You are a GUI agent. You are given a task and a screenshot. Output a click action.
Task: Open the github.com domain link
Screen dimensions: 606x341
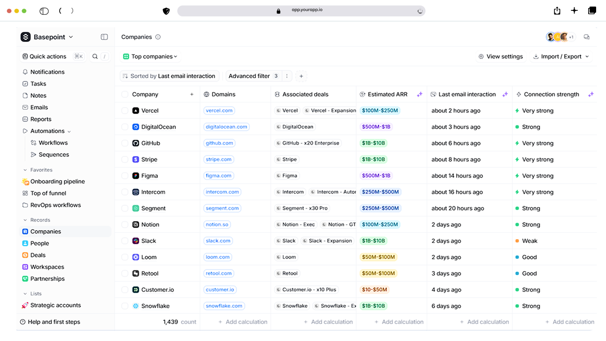pyautogui.click(x=219, y=143)
